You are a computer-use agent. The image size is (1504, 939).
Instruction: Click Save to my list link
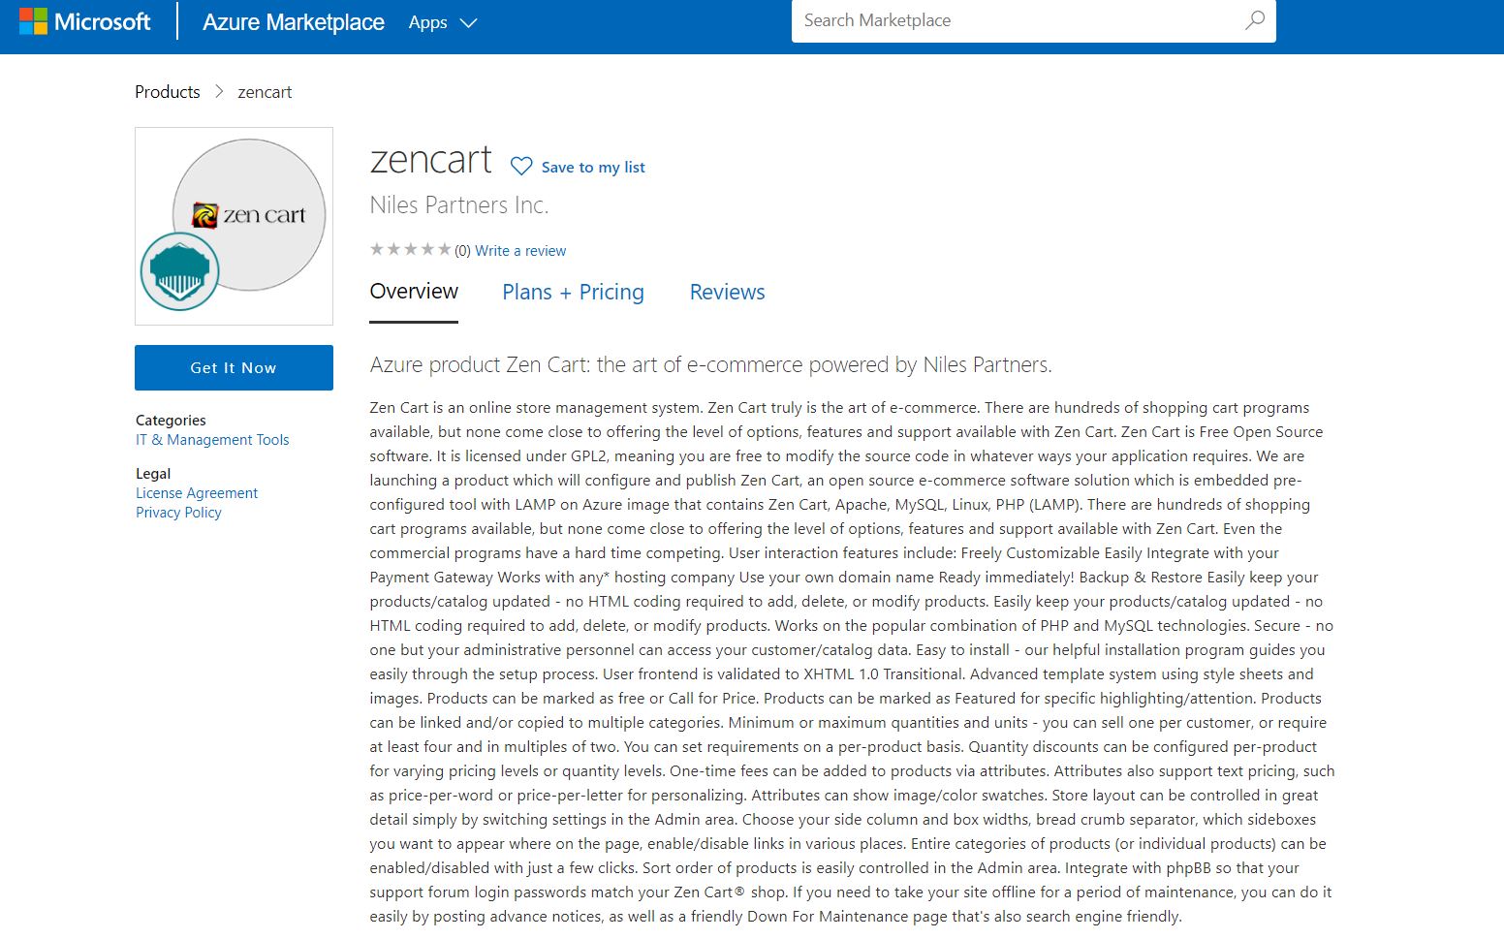(593, 168)
